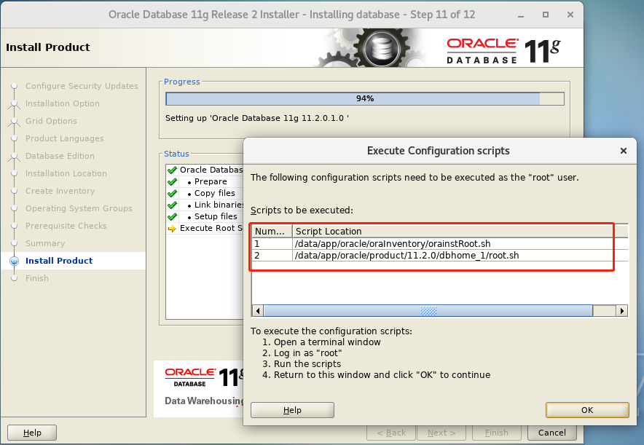The height and width of the screenshot is (445, 644).
Task: Click the installer window's bottom-left Help button
Action: (32, 433)
